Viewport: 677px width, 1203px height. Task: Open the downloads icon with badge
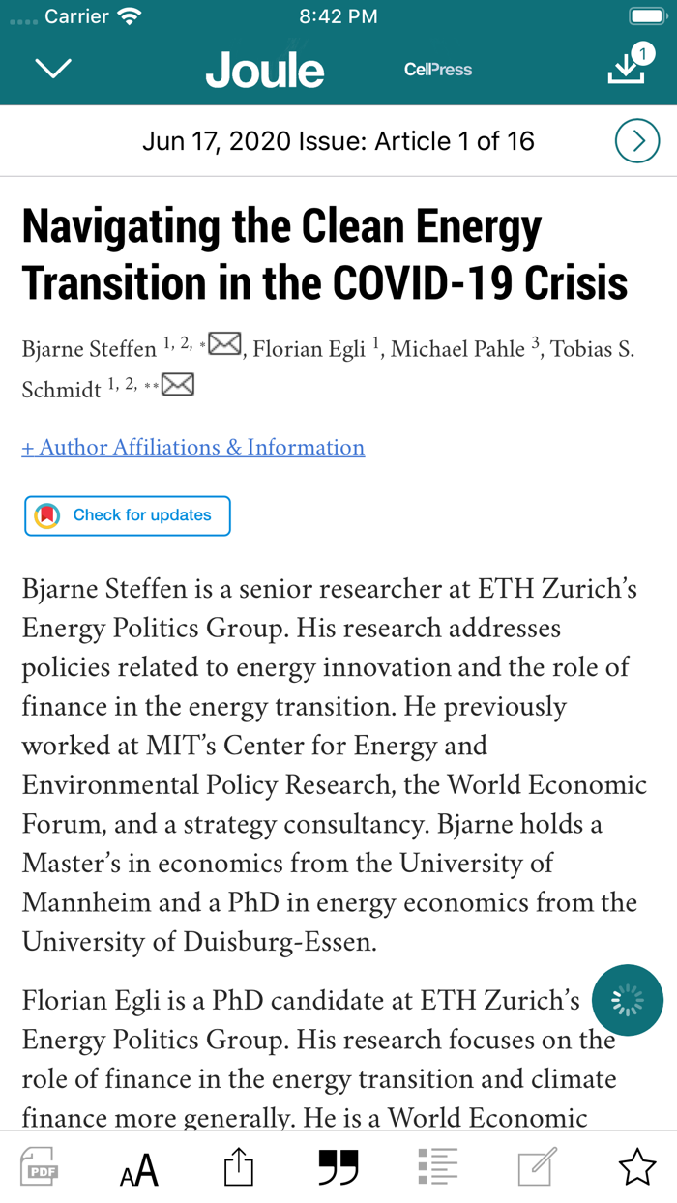coord(629,65)
